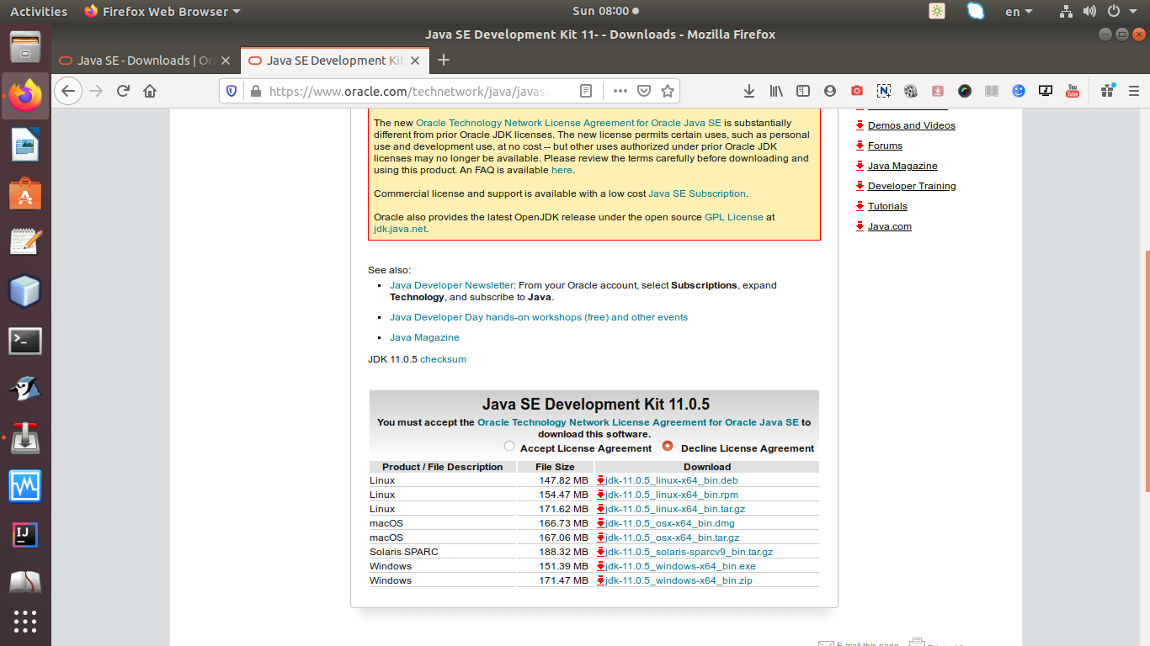Screen dimensions: 1150x646
Task: Go to the Firefox home page
Action: (150, 91)
